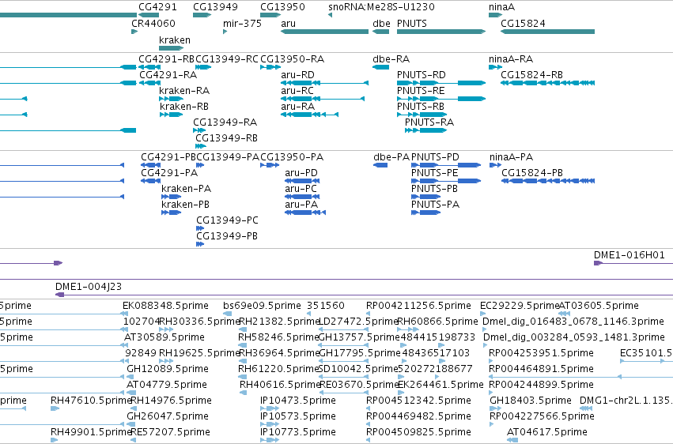The image size is (673, 444).
Task: Click the IP10773.5prime EST feature
Action: pyautogui.click(x=270, y=440)
